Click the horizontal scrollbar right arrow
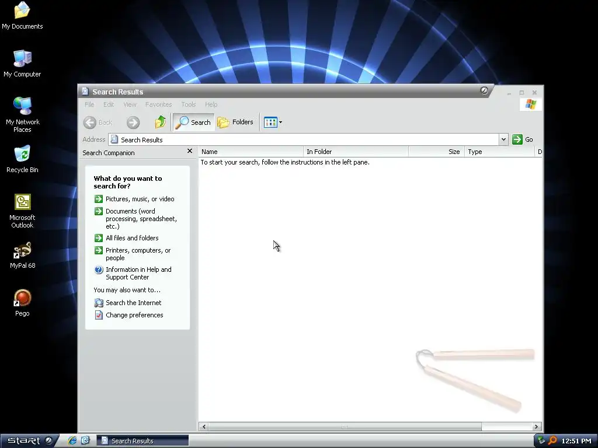Image resolution: width=598 pixels, height=448 pixels. [x=536, y=426]
